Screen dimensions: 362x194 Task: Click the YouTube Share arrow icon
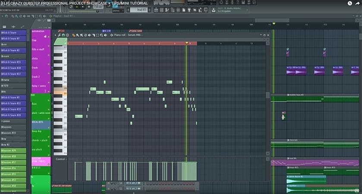(357, 3)
